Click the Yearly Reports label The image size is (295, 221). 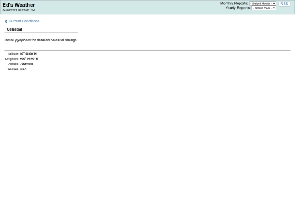point(238,8)
